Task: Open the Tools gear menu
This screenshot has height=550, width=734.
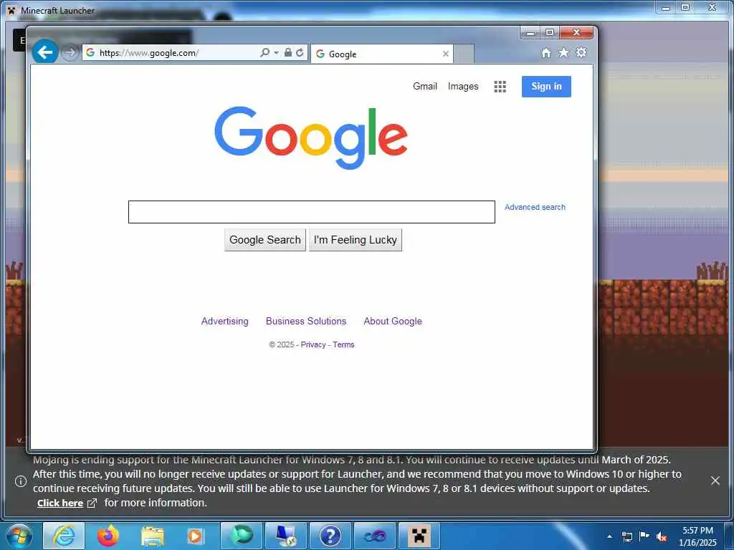Action: (x=581, y=52)
